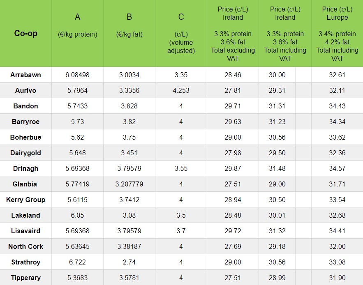Image resolution: width=363 pixels, height=285 pixels.
Task: Select column B (€/kg fat) header
Action: click(129, 25)
